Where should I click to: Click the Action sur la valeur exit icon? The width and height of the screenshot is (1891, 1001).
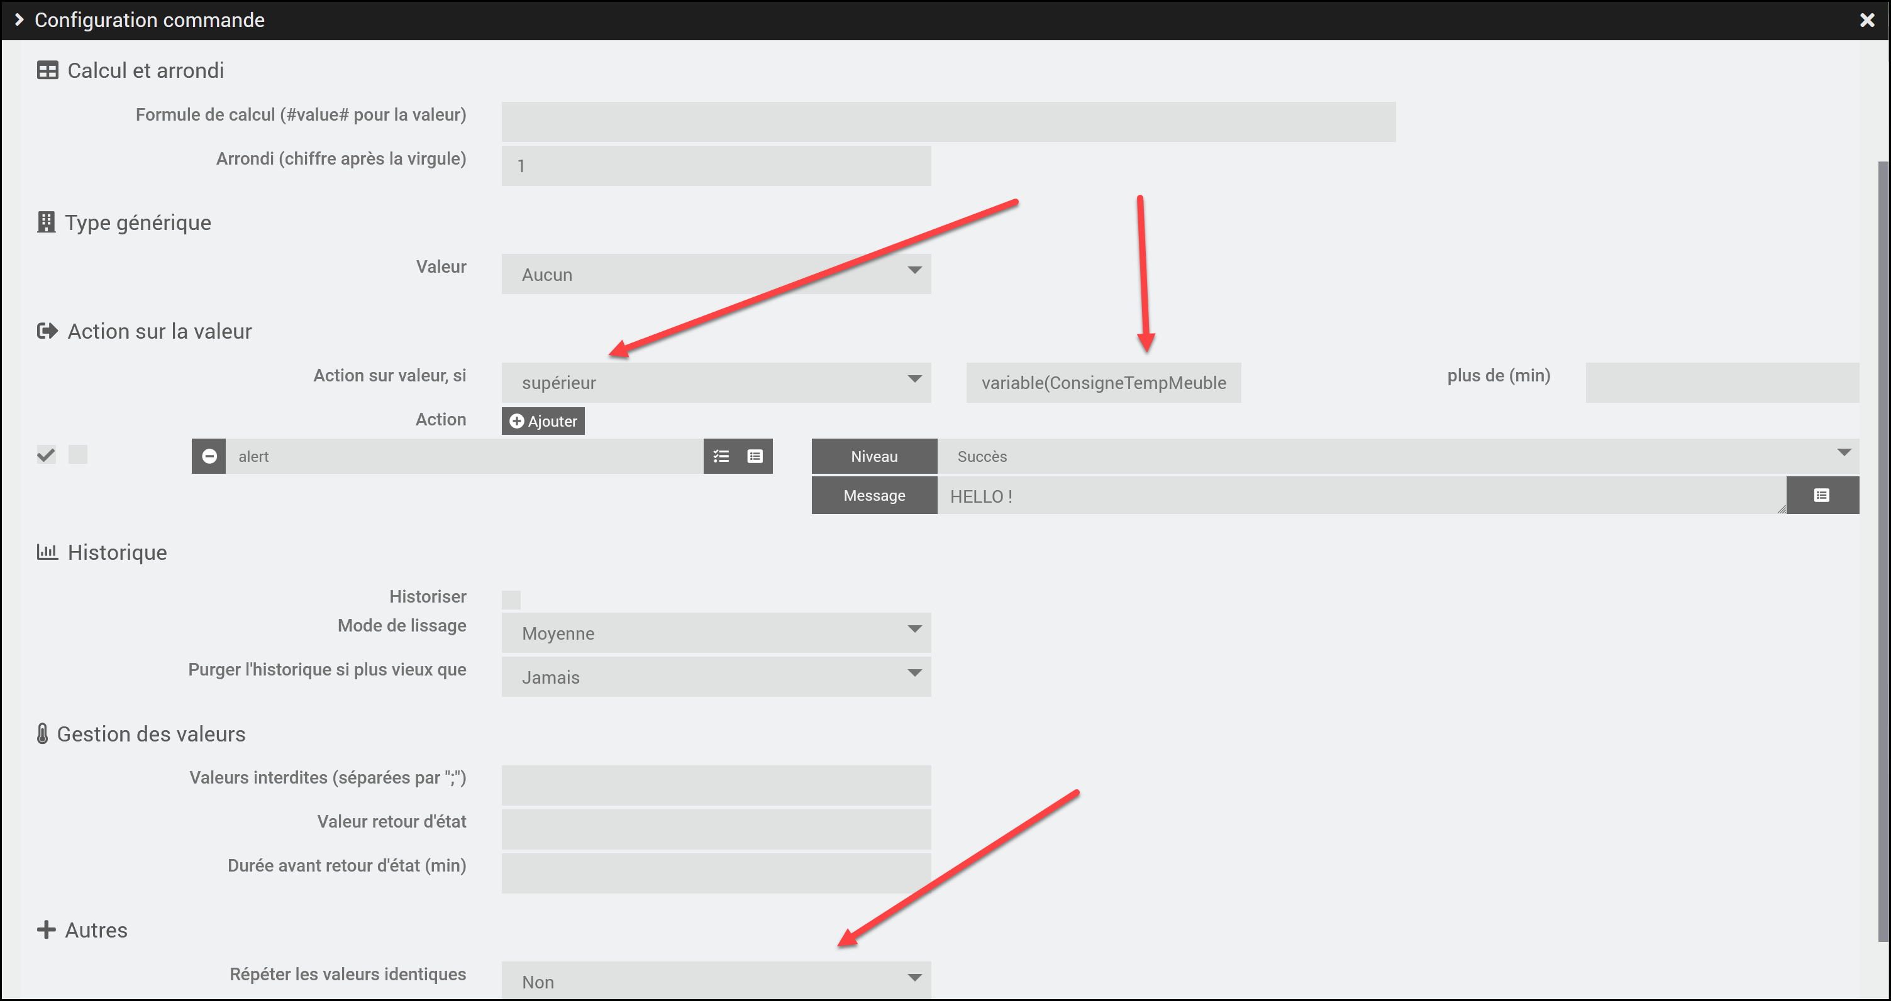coord(47,331)
